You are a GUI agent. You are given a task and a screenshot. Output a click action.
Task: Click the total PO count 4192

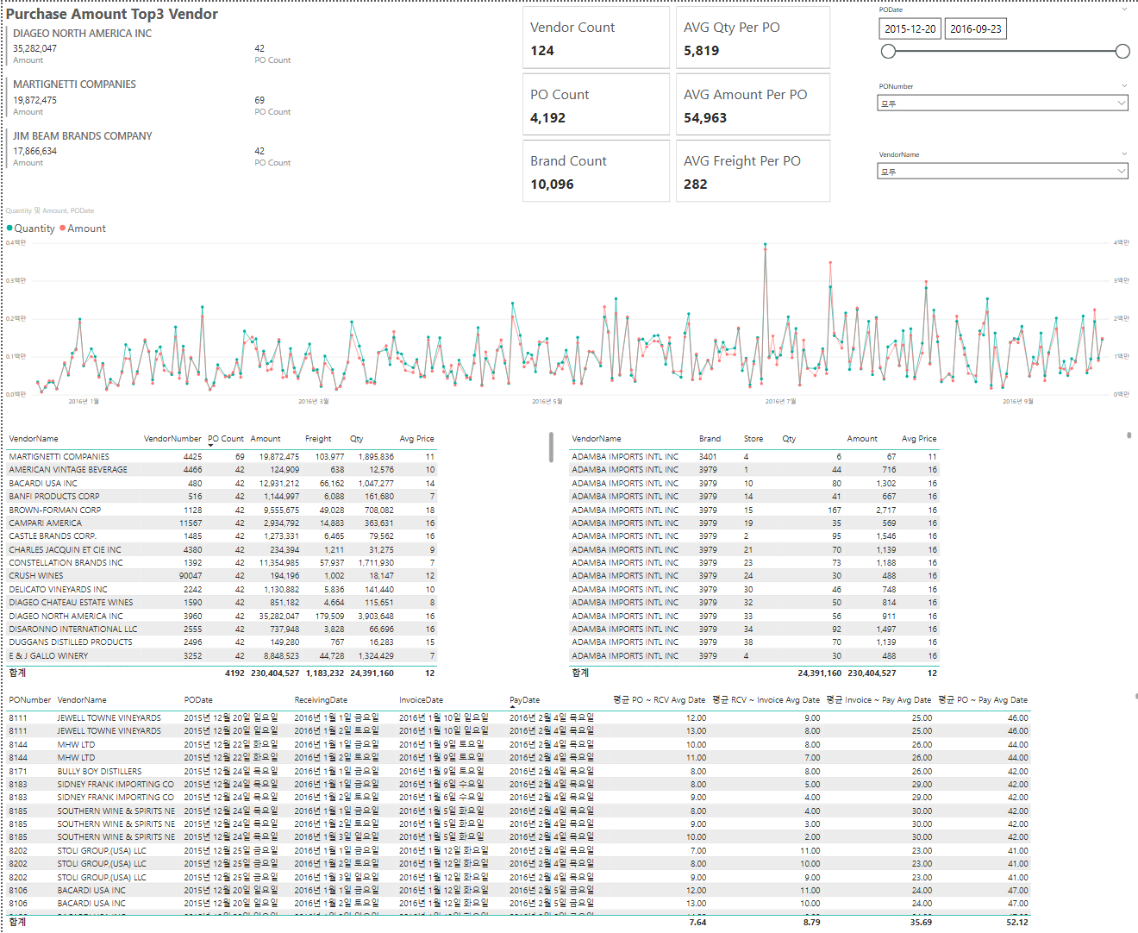(x=234, y=673)
